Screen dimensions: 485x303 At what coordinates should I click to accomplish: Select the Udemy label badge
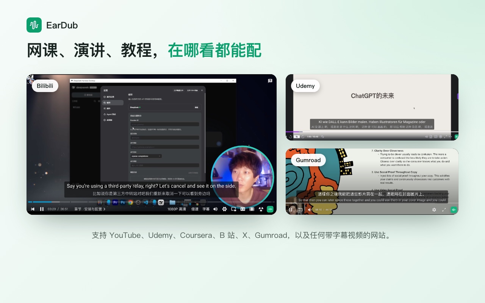pyautogui.click(x=305, y=86)
